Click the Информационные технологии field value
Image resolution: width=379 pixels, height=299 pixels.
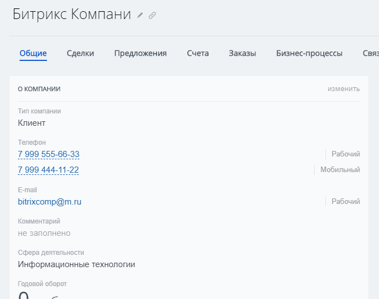coord(77,264)
